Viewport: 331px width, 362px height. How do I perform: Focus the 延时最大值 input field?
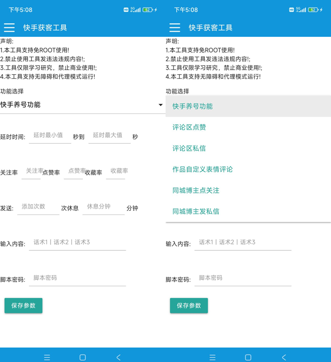point(109,136)
